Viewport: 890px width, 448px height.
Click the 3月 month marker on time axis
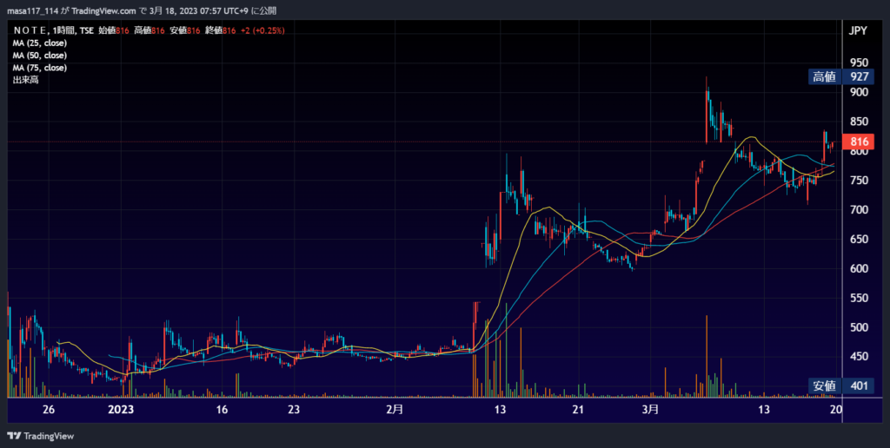click(x=650, y=410)
